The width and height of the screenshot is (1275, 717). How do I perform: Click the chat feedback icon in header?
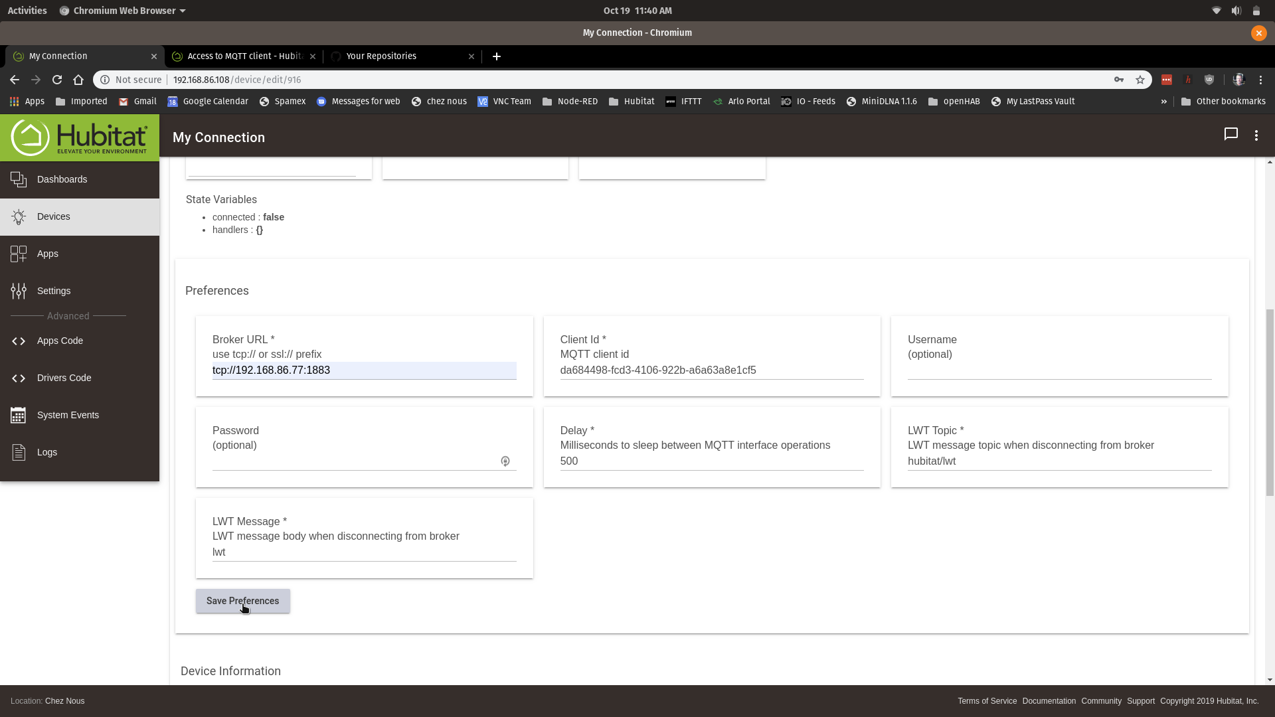coord(1231,135)
